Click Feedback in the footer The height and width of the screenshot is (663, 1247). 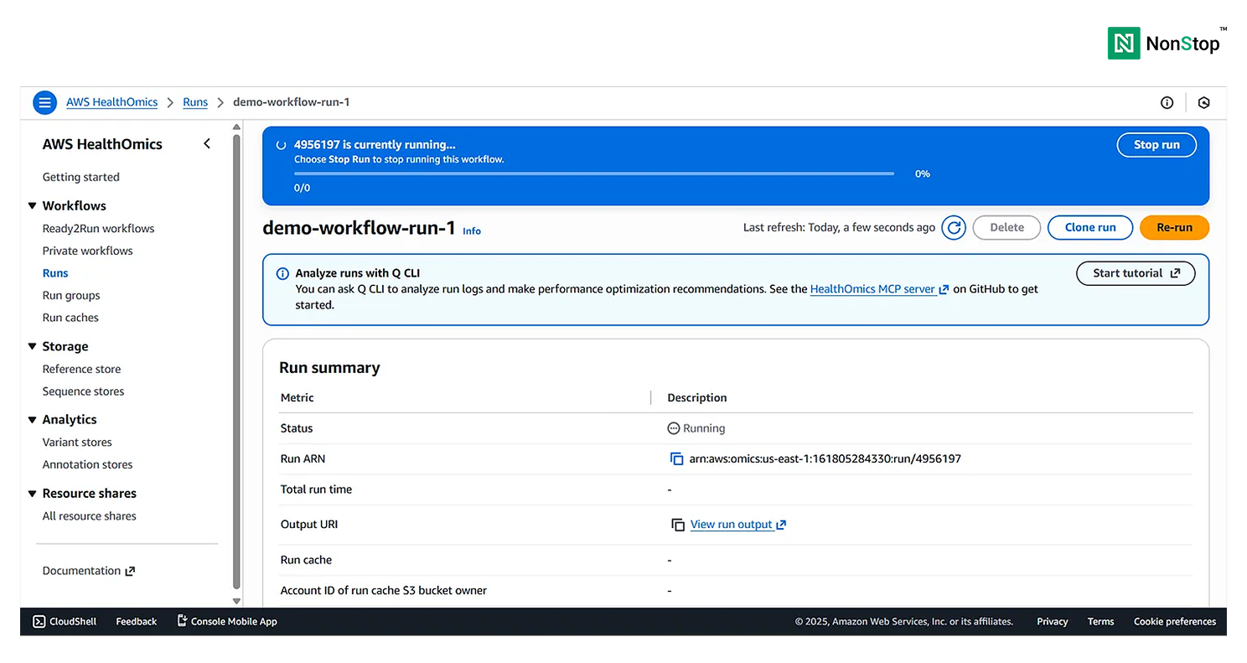point(137,621)
